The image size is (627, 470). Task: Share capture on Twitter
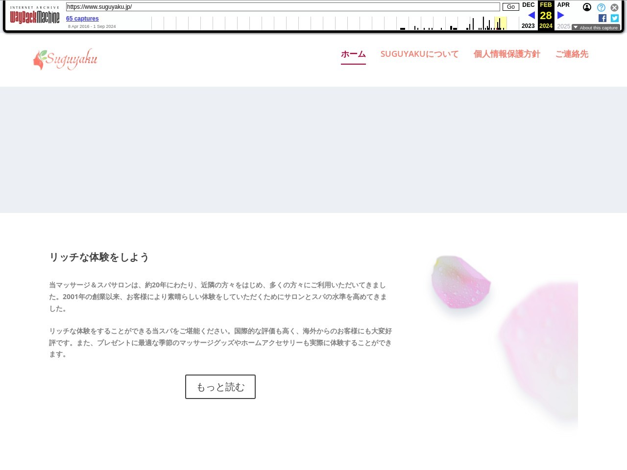pos(615,18)
